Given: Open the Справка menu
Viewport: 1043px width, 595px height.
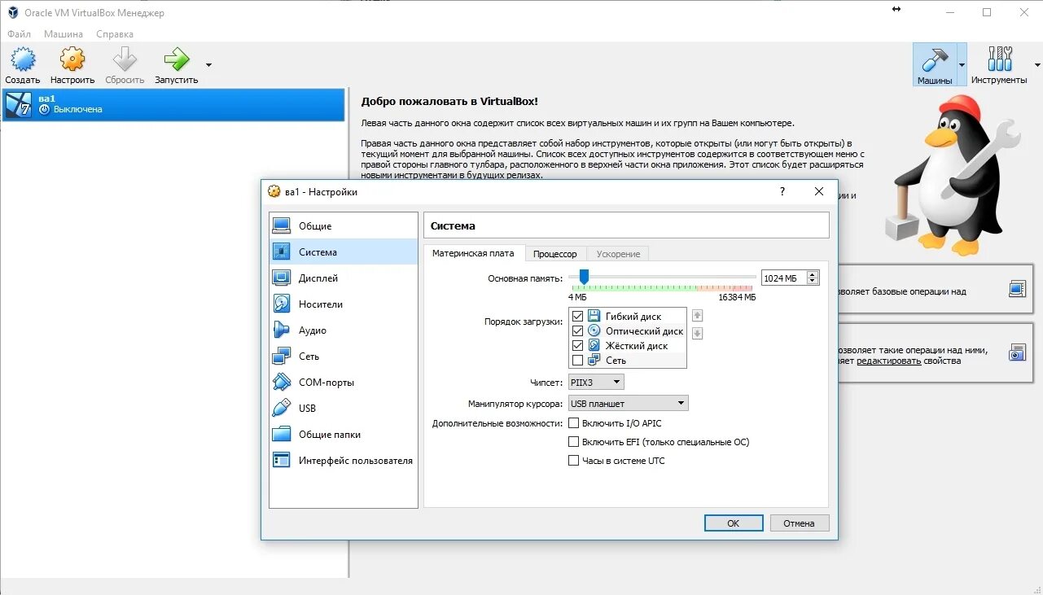Looking at the screenshot, I should [115, 34].
